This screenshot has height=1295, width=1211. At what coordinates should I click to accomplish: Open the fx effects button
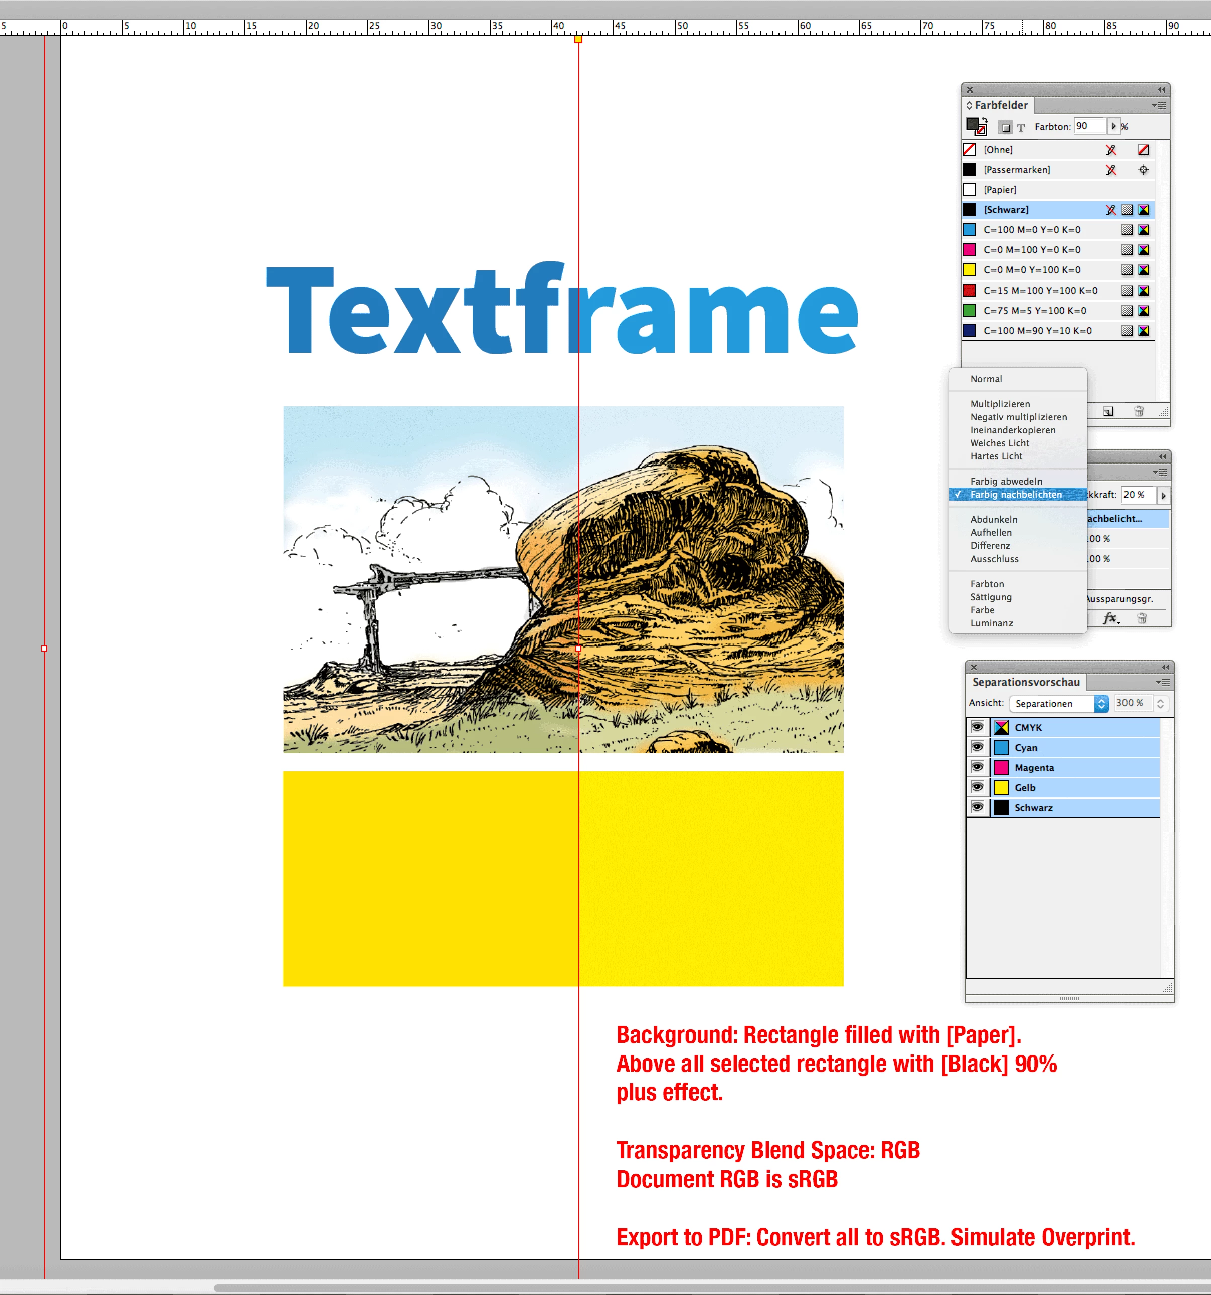click(x=1110, y=618)
